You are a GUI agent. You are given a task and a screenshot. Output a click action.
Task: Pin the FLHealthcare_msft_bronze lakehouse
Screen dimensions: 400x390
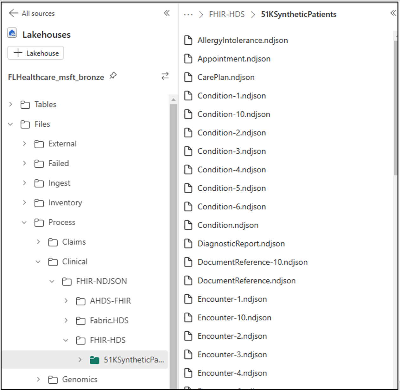tap(113, 76)
